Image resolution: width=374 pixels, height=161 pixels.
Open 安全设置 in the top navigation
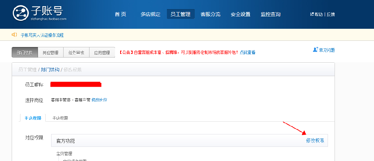click(241, 14)
